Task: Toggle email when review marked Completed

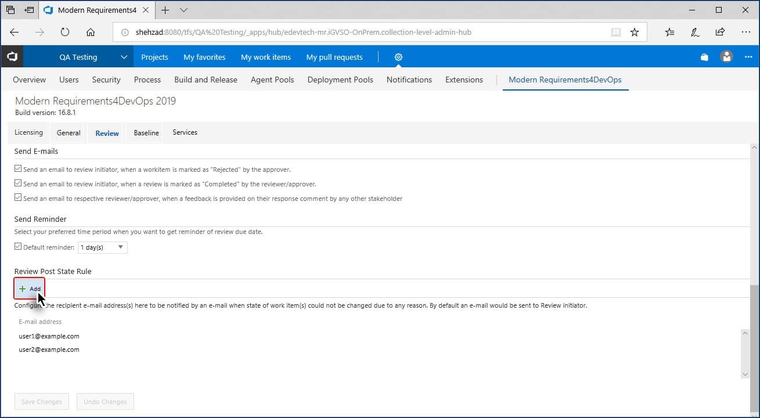Action: tap(18, 184)
